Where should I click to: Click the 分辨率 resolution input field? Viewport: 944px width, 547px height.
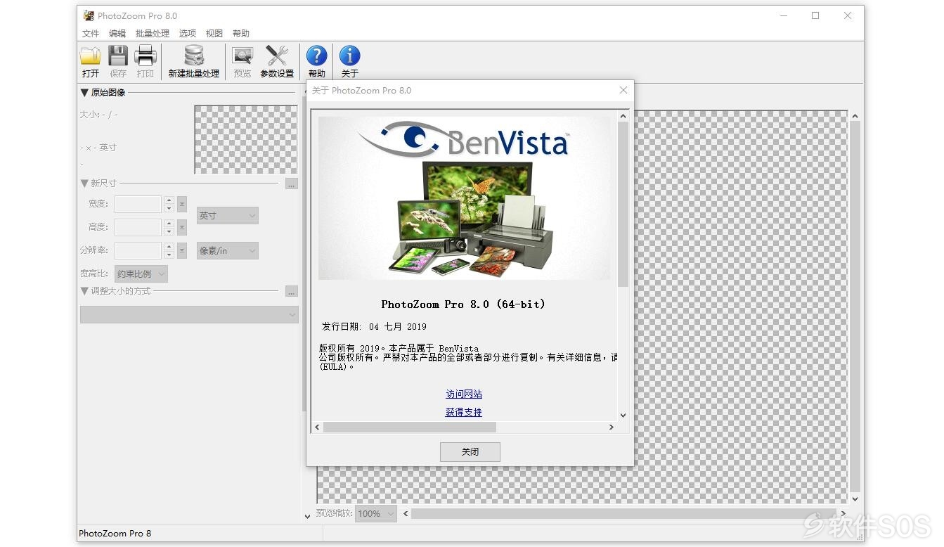coord(138,250)
